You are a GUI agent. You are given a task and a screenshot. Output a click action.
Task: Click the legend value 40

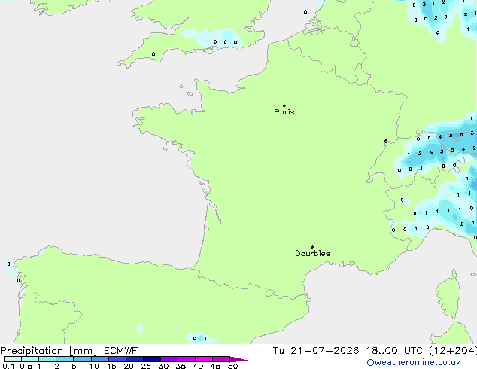click(x=199, y=366)
